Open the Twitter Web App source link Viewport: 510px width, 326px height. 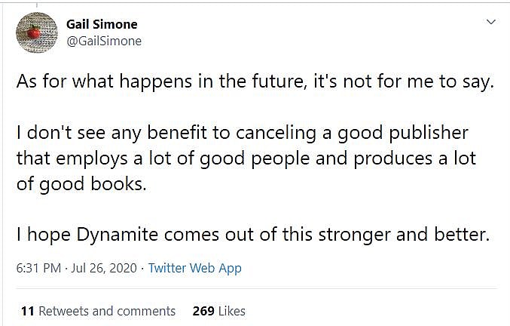194,268
